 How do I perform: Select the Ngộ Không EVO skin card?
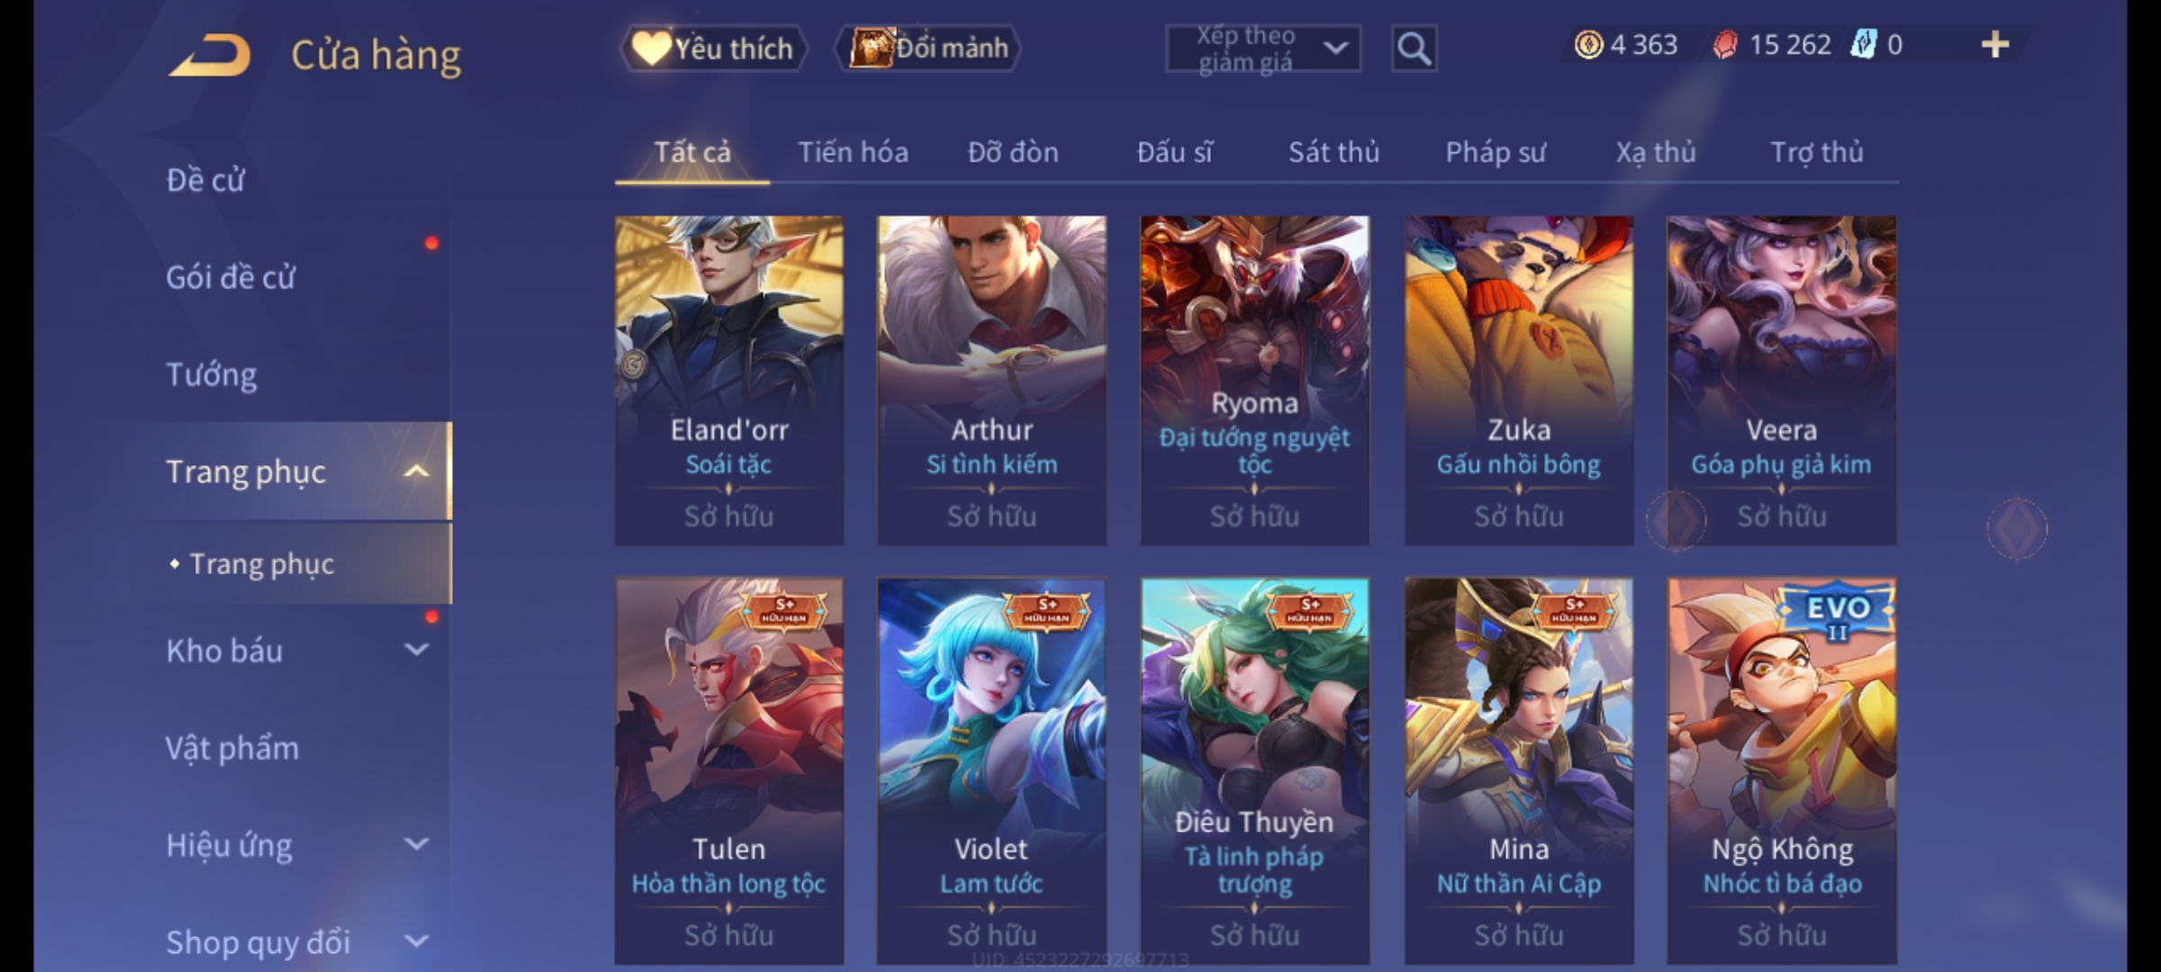tap(1781, 770)
